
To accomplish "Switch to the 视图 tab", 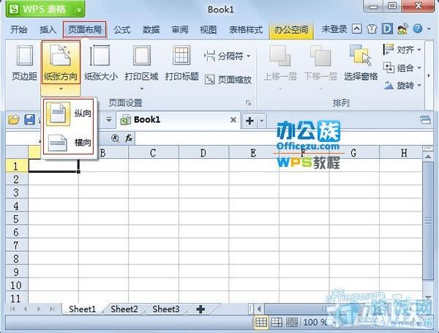I will [x=208, y=29].
